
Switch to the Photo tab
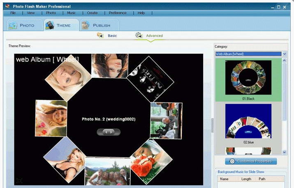(24, 25)
